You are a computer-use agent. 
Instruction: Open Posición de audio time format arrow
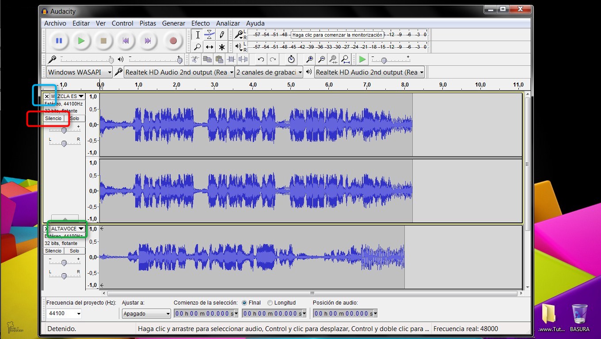pos(375,313)
